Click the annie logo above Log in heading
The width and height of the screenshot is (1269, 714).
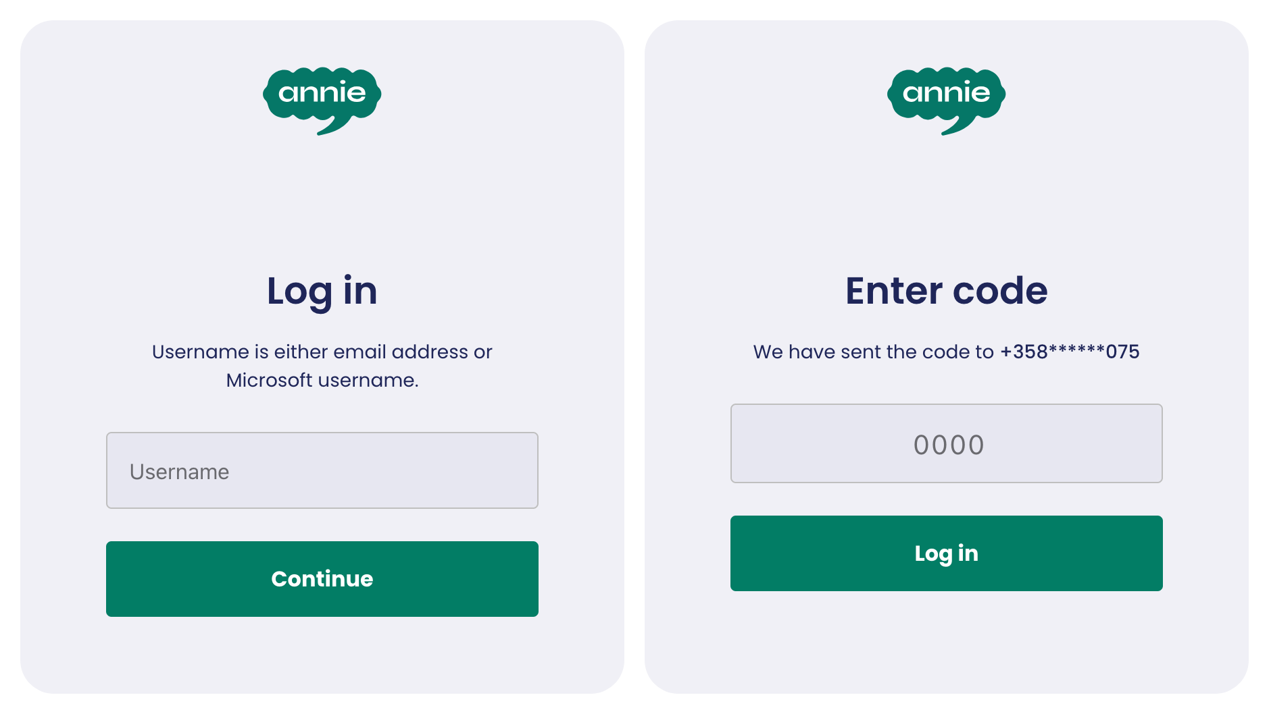tap(322, 94)
